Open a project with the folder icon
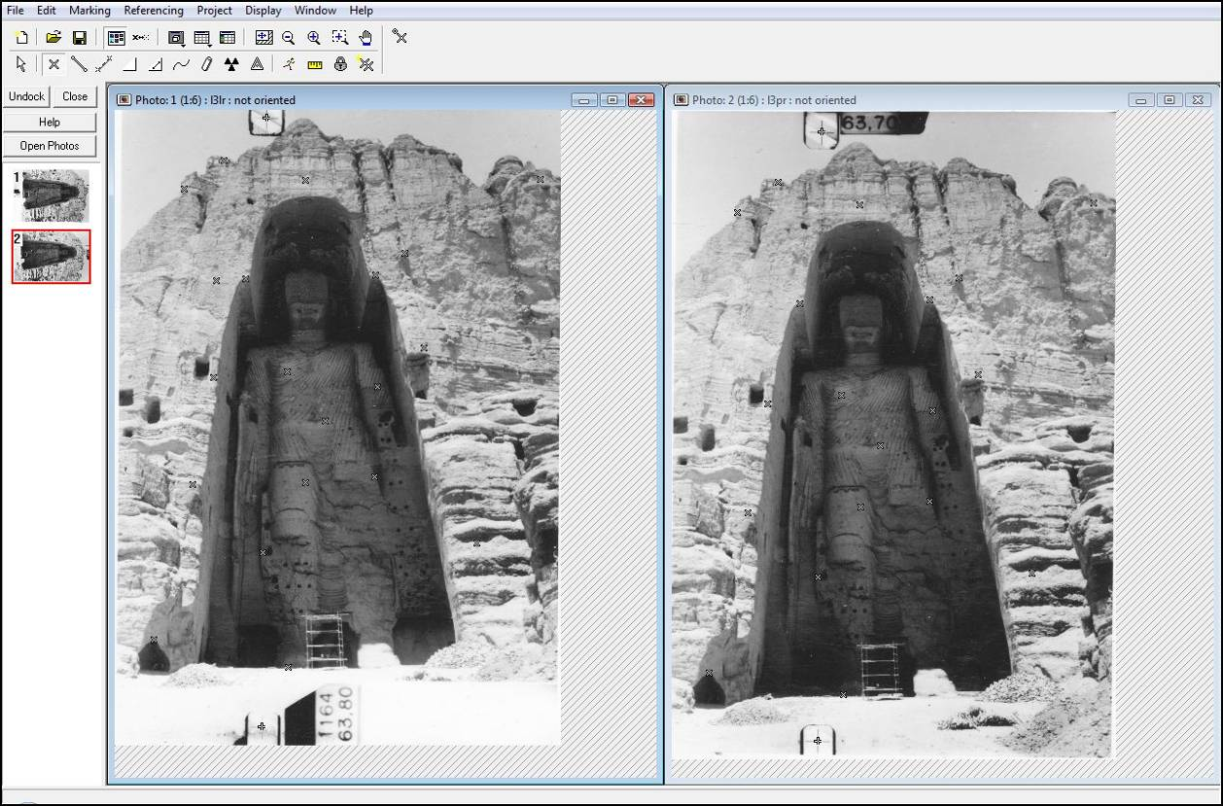This screenshot has height=806, width=1223. [x=53, y=38]
